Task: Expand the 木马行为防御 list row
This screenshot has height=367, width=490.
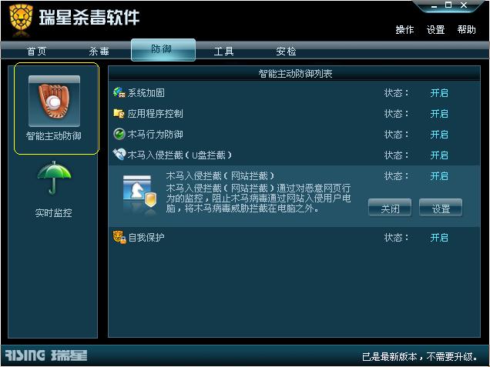Action: point(294,135)
